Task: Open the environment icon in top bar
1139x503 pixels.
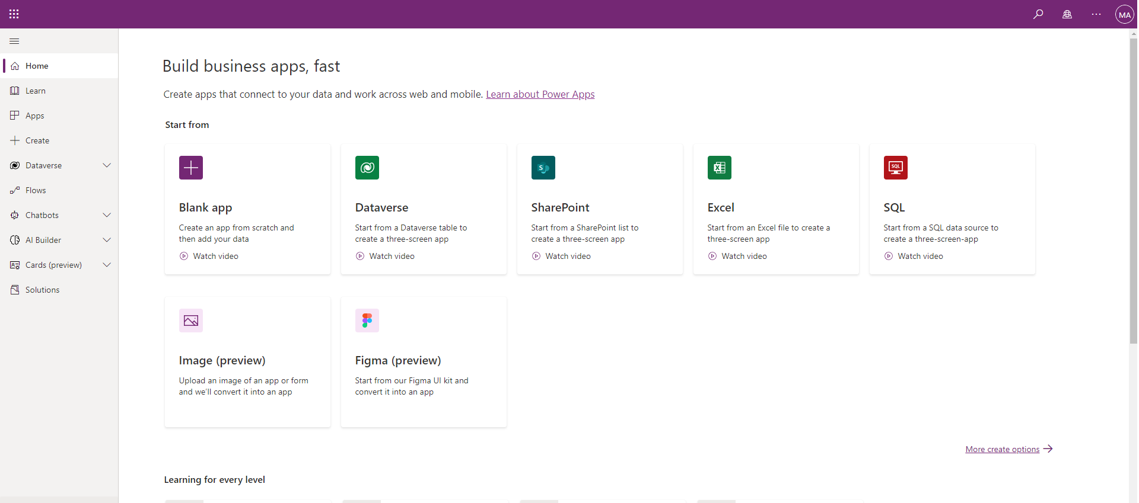Action: (x=1067, y=14)
